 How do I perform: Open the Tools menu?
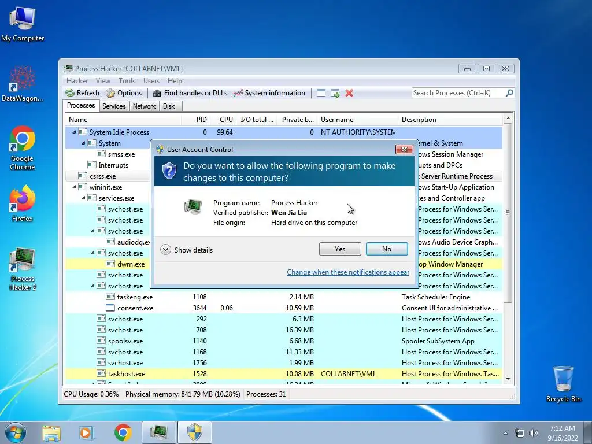coord(127,81)
